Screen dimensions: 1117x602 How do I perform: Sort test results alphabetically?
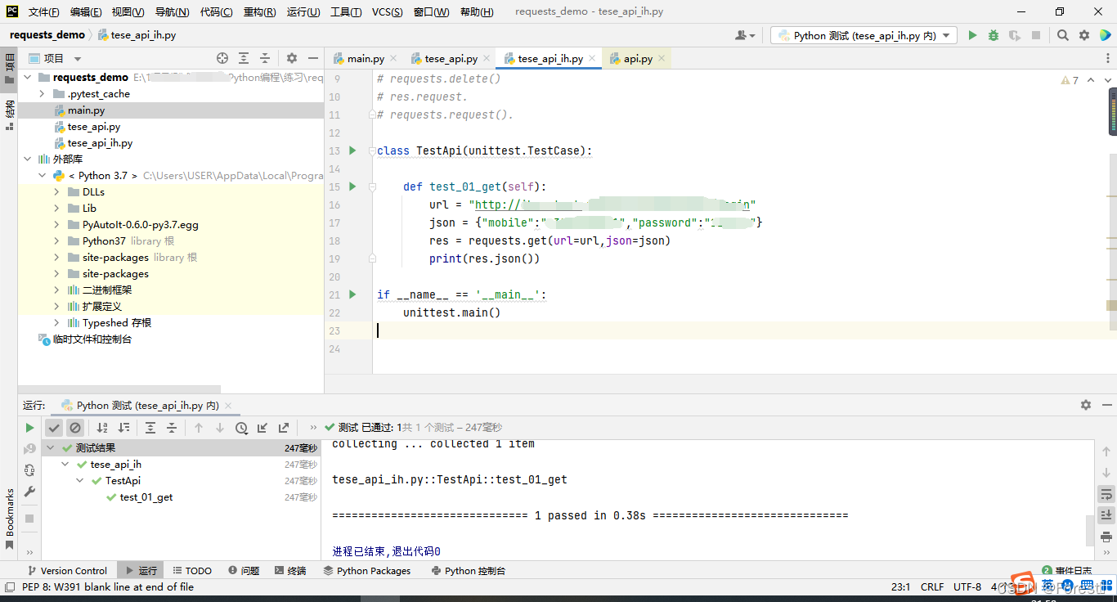point(102,428)
